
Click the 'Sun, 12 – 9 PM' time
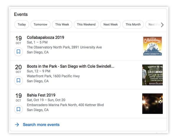(x=39, y=71)
